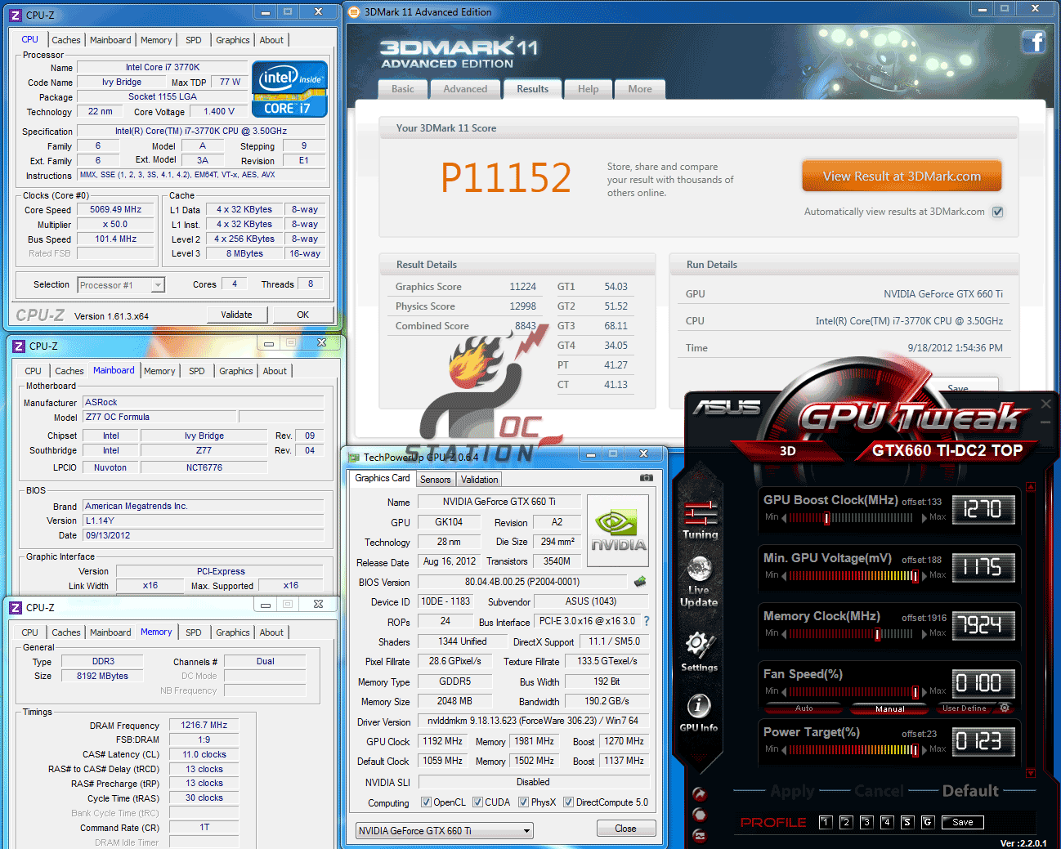The height and width of the screenshot is (849, 1061).
Task: Click the Max arrow of Fan Speed
Action: tap(924, 691)
